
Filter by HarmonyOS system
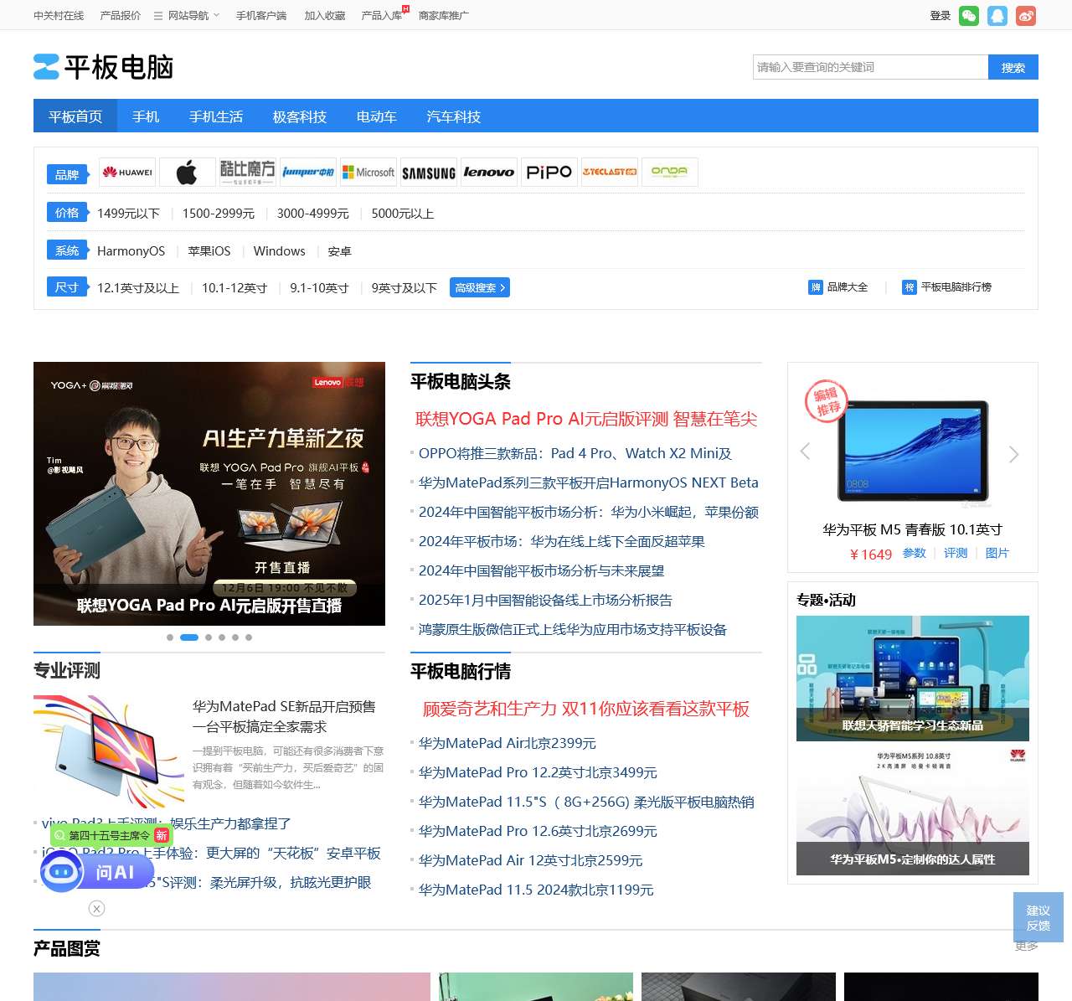click(x=131, y=251)
